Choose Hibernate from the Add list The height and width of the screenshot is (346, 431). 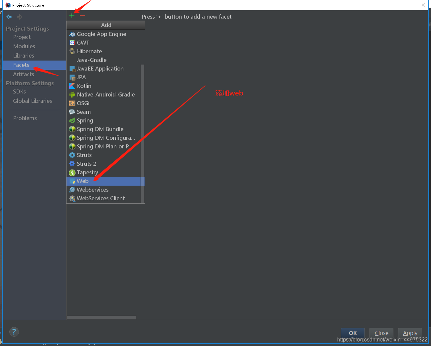(x=104, y=51)
